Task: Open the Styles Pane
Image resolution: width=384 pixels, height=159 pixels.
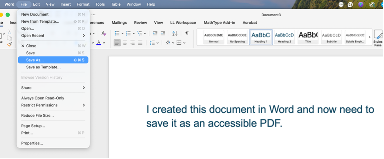Action: (x=378, y=38)
